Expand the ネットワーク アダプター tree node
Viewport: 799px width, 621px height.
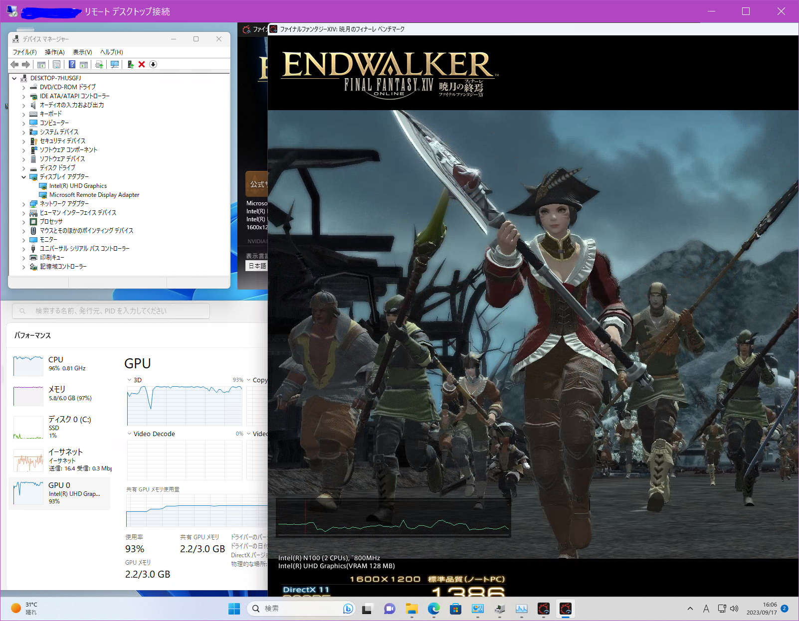(x=23, y=204)
